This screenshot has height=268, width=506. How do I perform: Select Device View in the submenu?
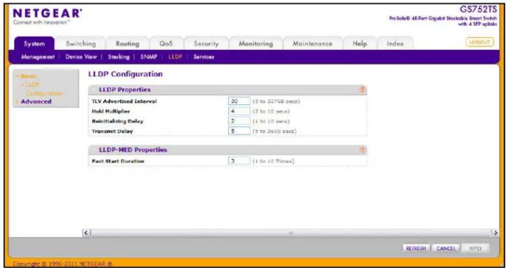(81, 57)
